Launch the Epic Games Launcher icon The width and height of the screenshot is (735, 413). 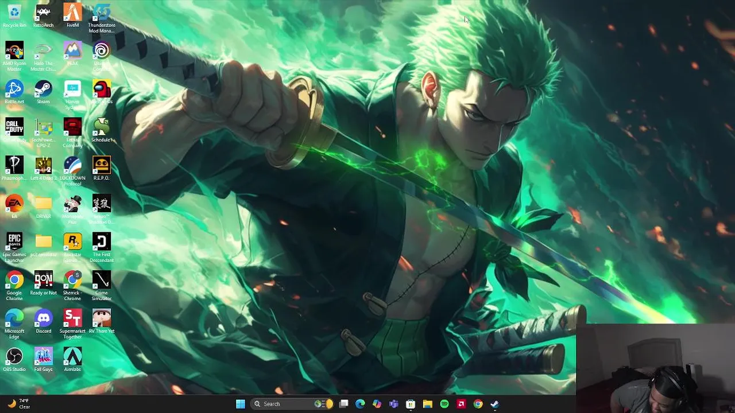click(x=14, y=248)
